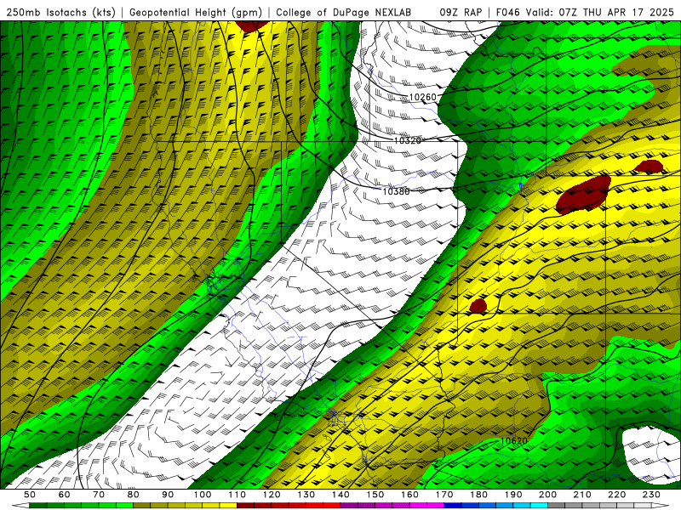681x510 pixels.
Task: Click the 60 value on the legend
Action: (x=64, y=495)
